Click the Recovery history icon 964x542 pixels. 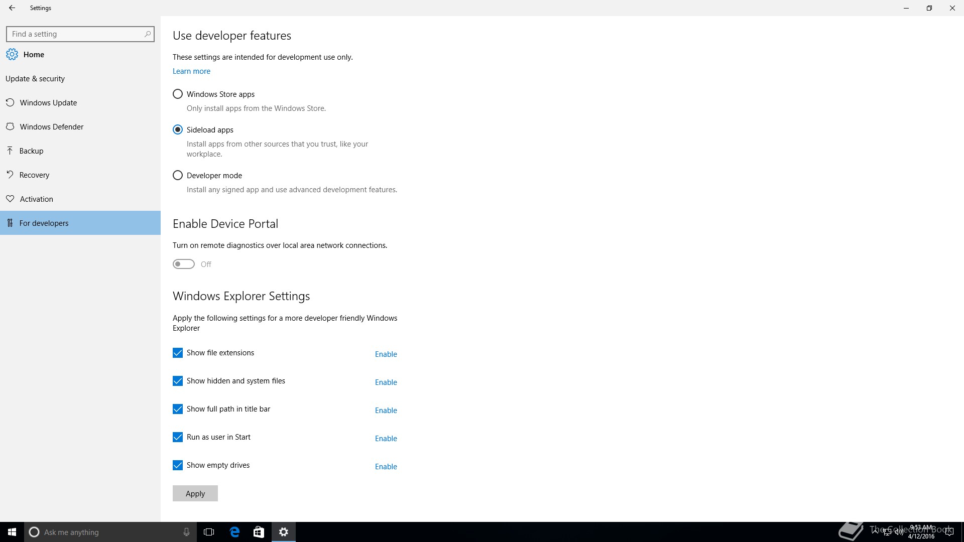(10, 175)
